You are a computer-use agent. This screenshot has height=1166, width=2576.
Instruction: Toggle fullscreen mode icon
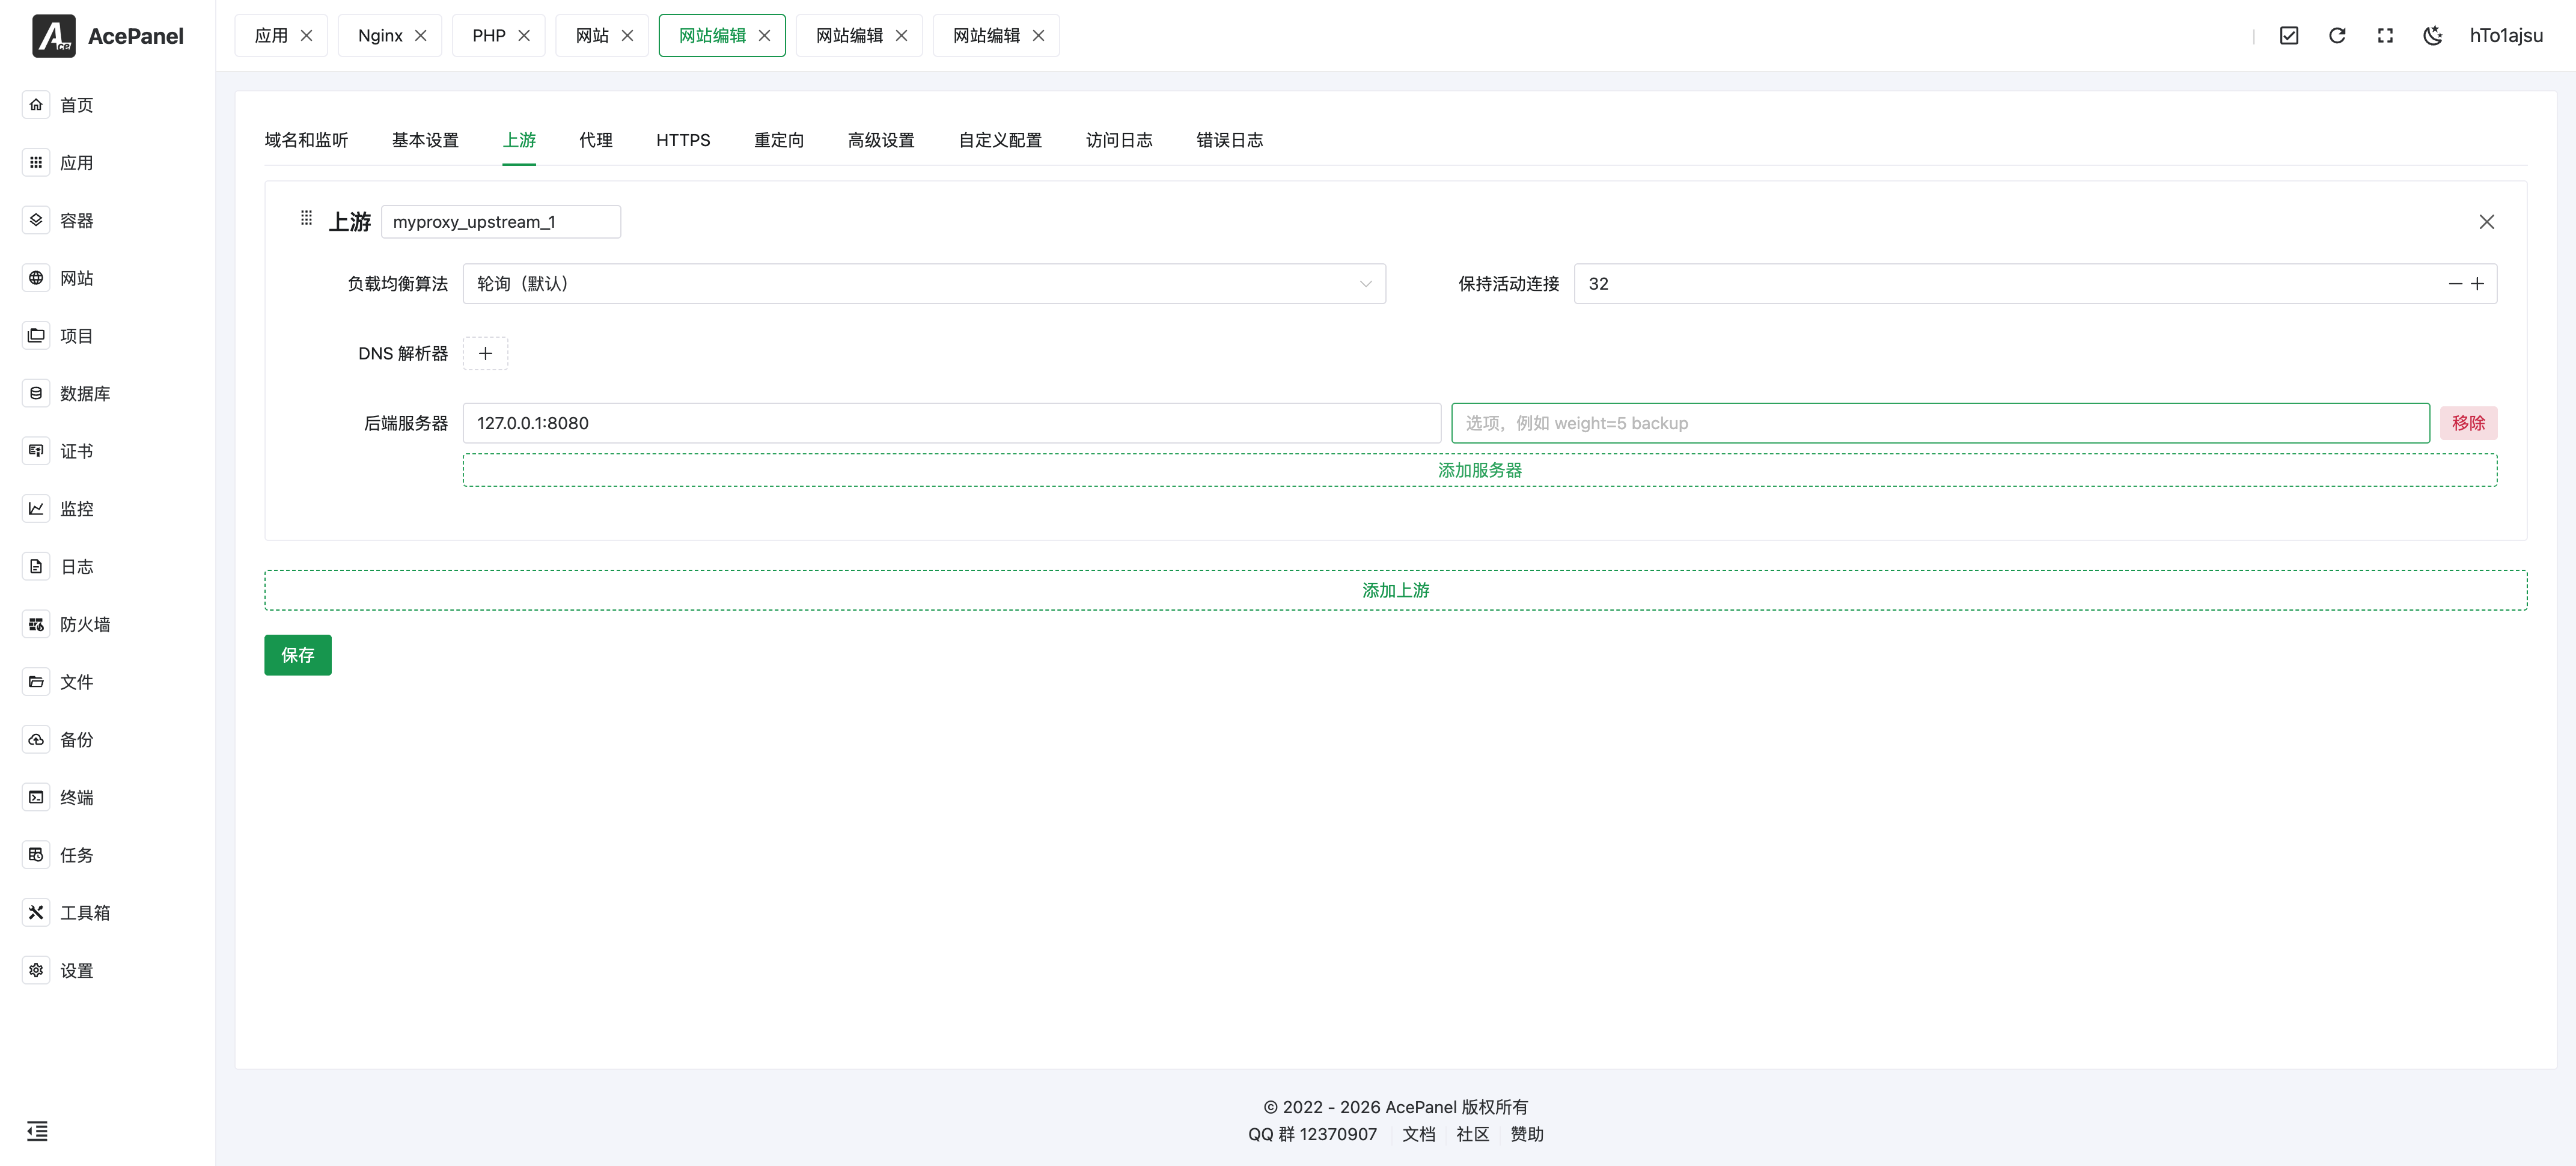pos(2385,36)
